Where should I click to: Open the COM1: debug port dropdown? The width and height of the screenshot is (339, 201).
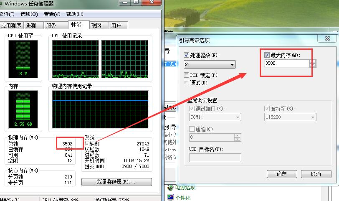pos(215,117)
